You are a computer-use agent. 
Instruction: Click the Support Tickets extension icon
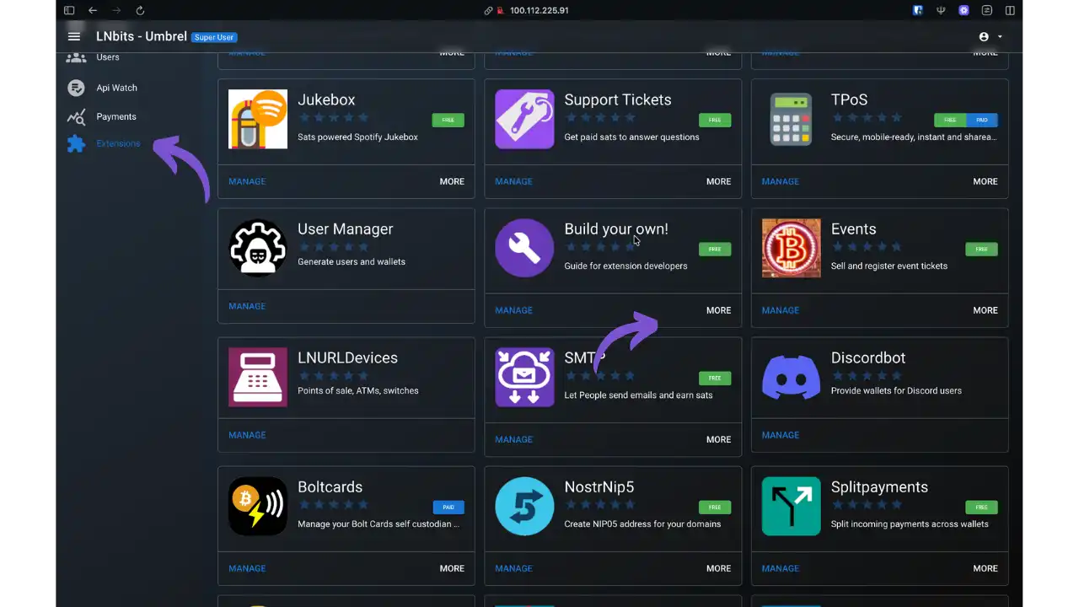point(524,120)
